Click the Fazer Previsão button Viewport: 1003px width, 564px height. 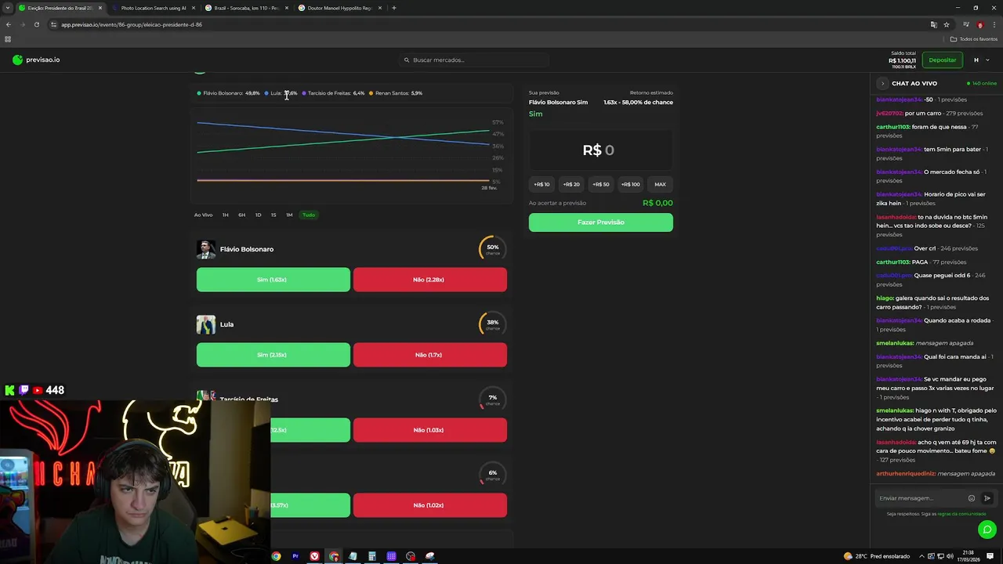coord(600,222)
